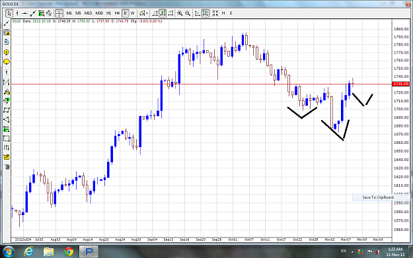Select the rectangle shape tool
The image size is (413, 258).
7,139
